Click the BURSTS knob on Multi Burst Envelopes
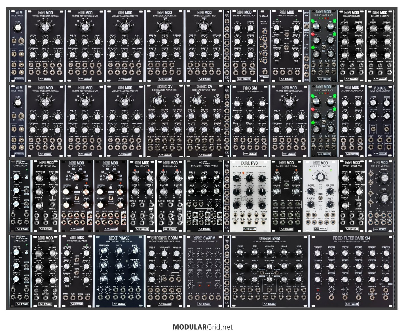This screenshot has width=406, height=333. pos(311,191)
